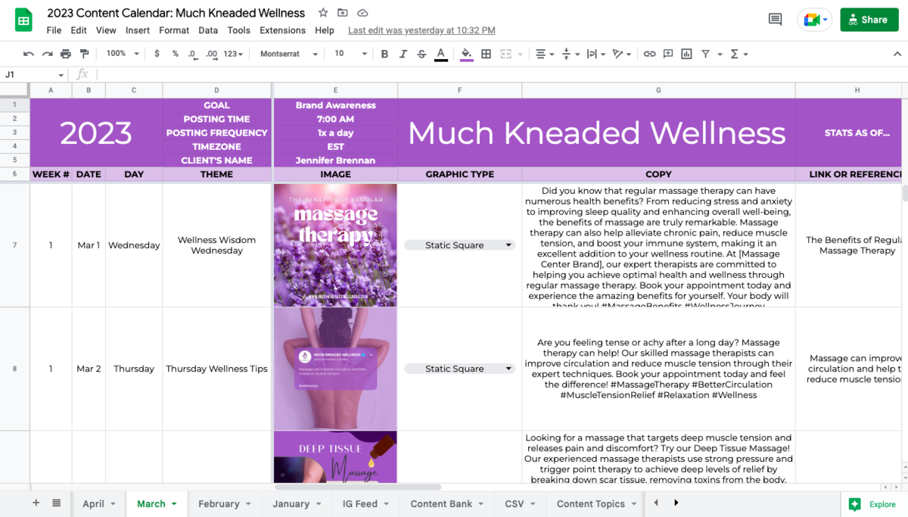908x517 pixels.
Task: Increase decimal places
Action: coord(212,54)
